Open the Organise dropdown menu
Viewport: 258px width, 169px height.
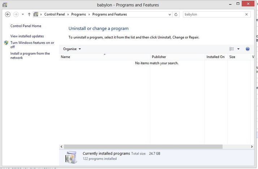coord(72,49)
